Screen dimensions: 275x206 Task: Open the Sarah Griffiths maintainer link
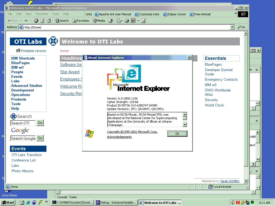230,181
